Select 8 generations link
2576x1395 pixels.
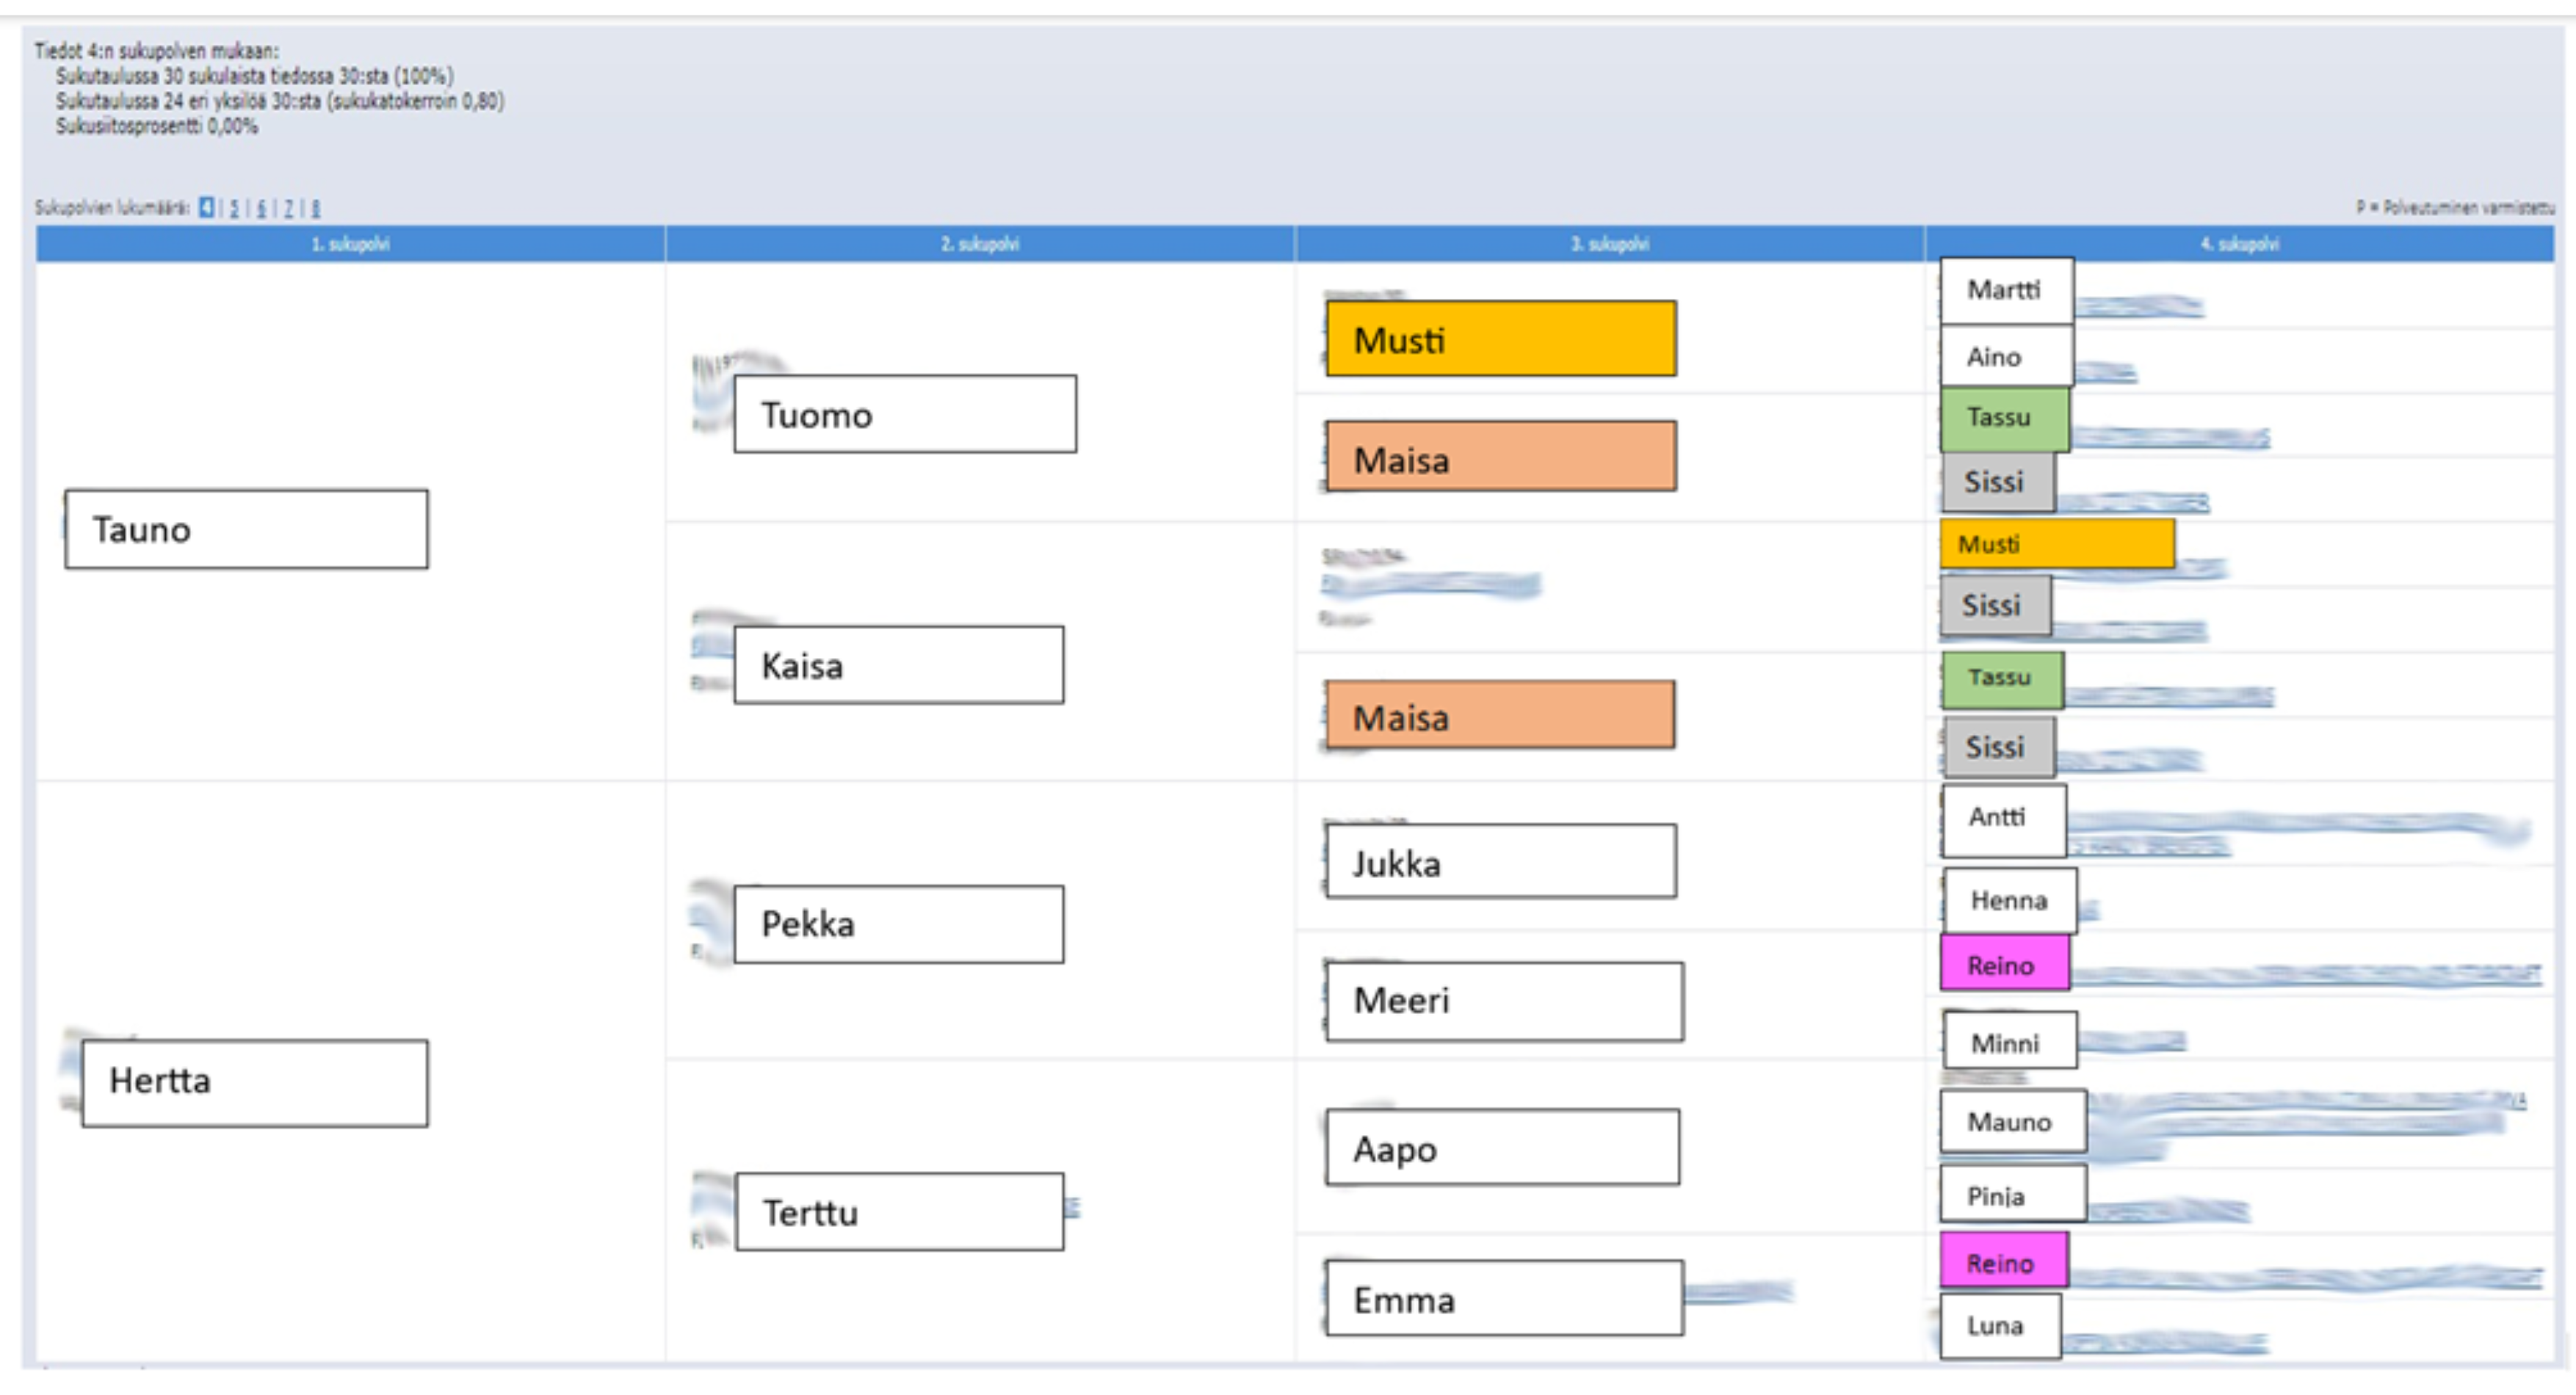pyautogui.click(x=315, y=208)
